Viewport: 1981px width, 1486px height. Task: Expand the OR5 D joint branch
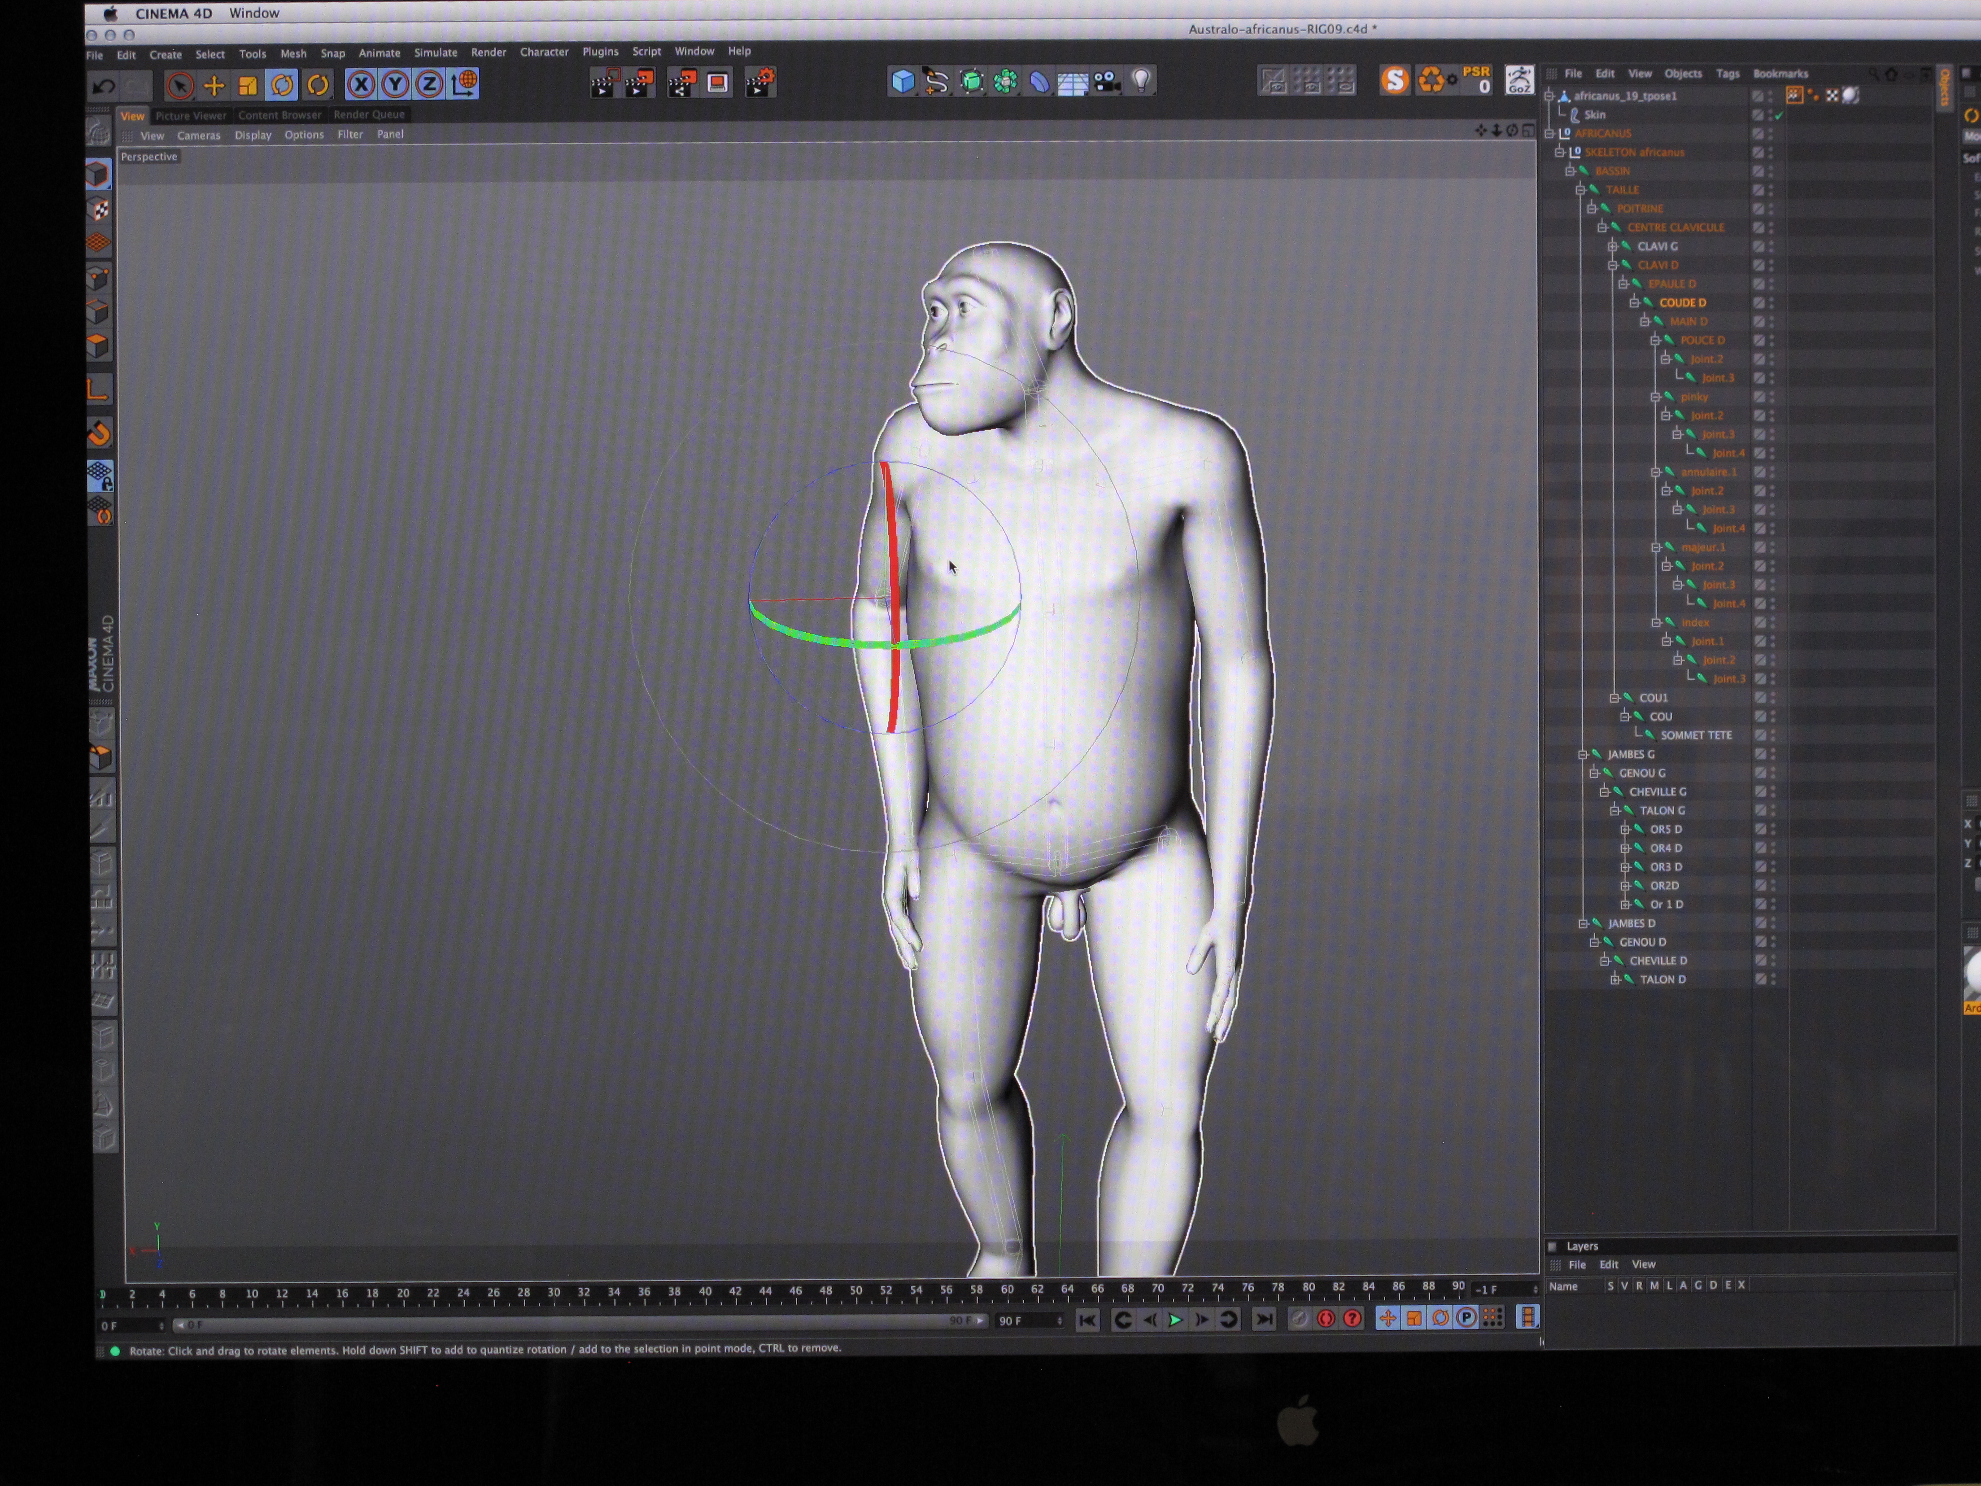(1624, 830)
